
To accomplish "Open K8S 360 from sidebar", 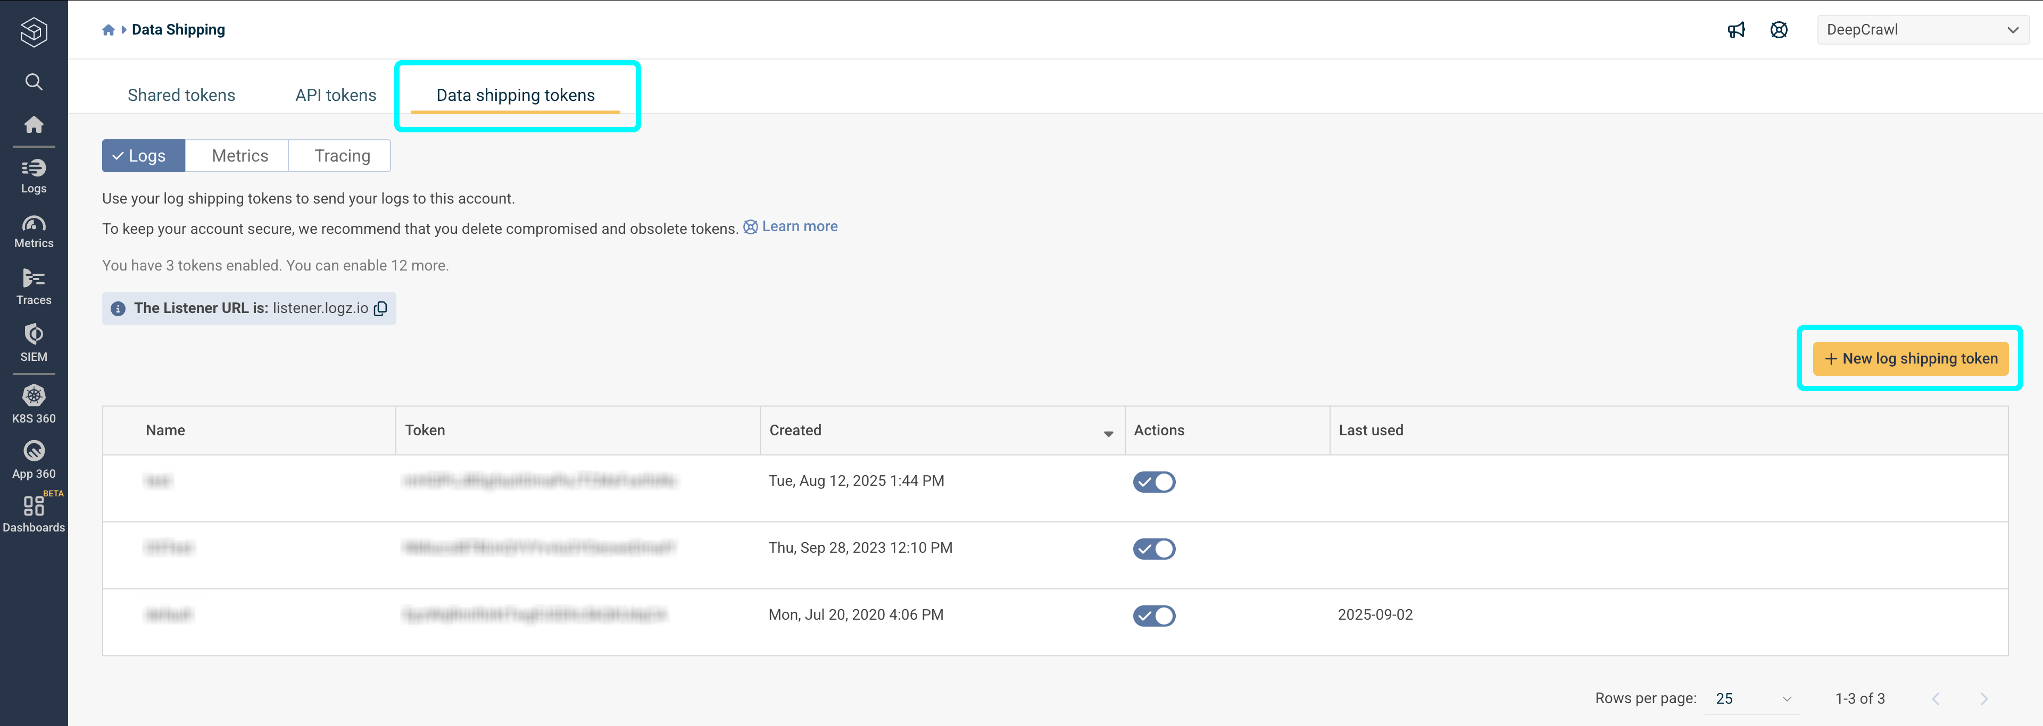I will click(x=34, y=403).
